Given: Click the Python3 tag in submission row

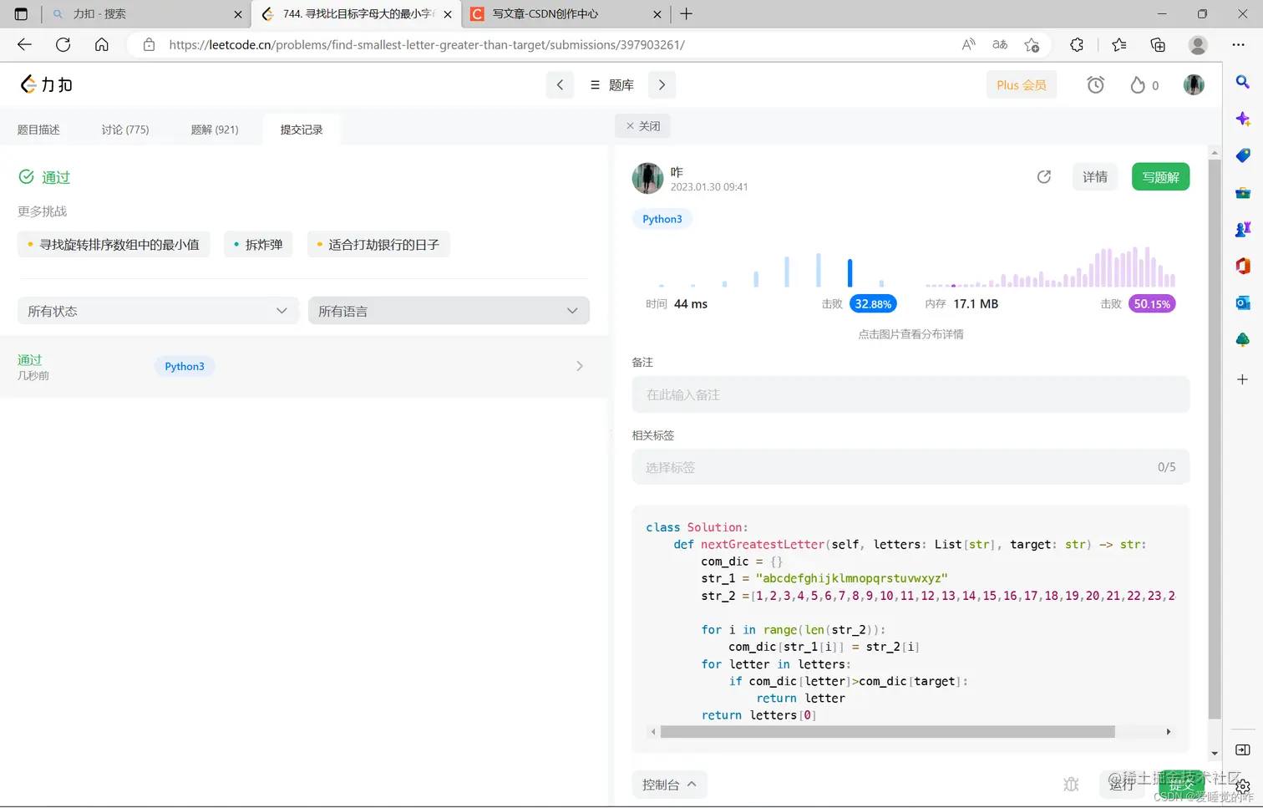Looking at the screenshot, I should (x=185, y=366).
